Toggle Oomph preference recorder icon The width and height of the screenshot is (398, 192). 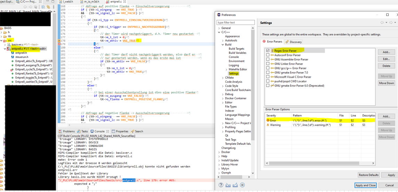tap(242, 185)
